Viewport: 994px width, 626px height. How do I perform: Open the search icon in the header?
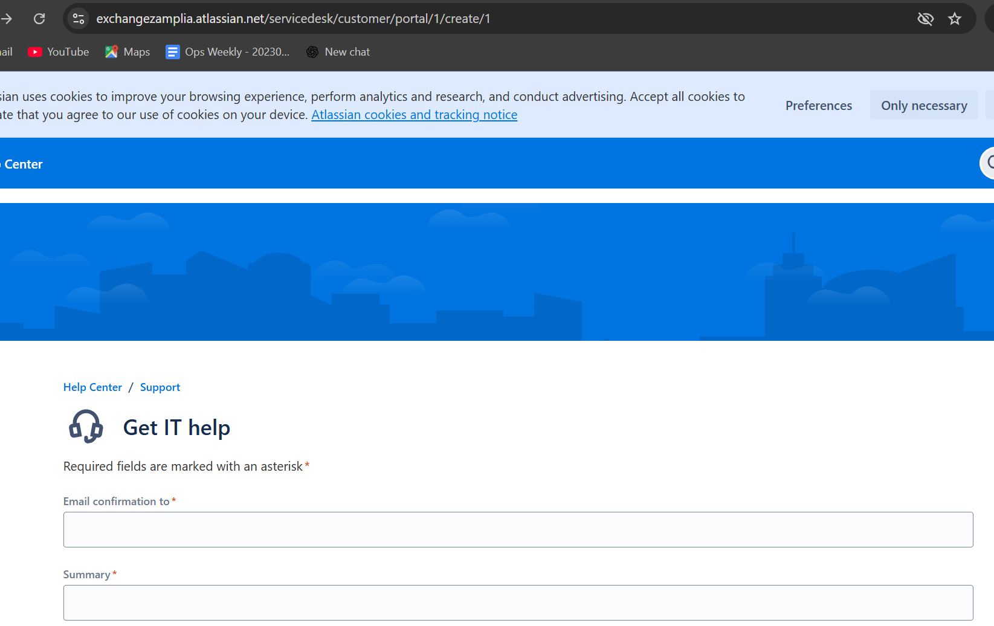[x=989, y=163]
